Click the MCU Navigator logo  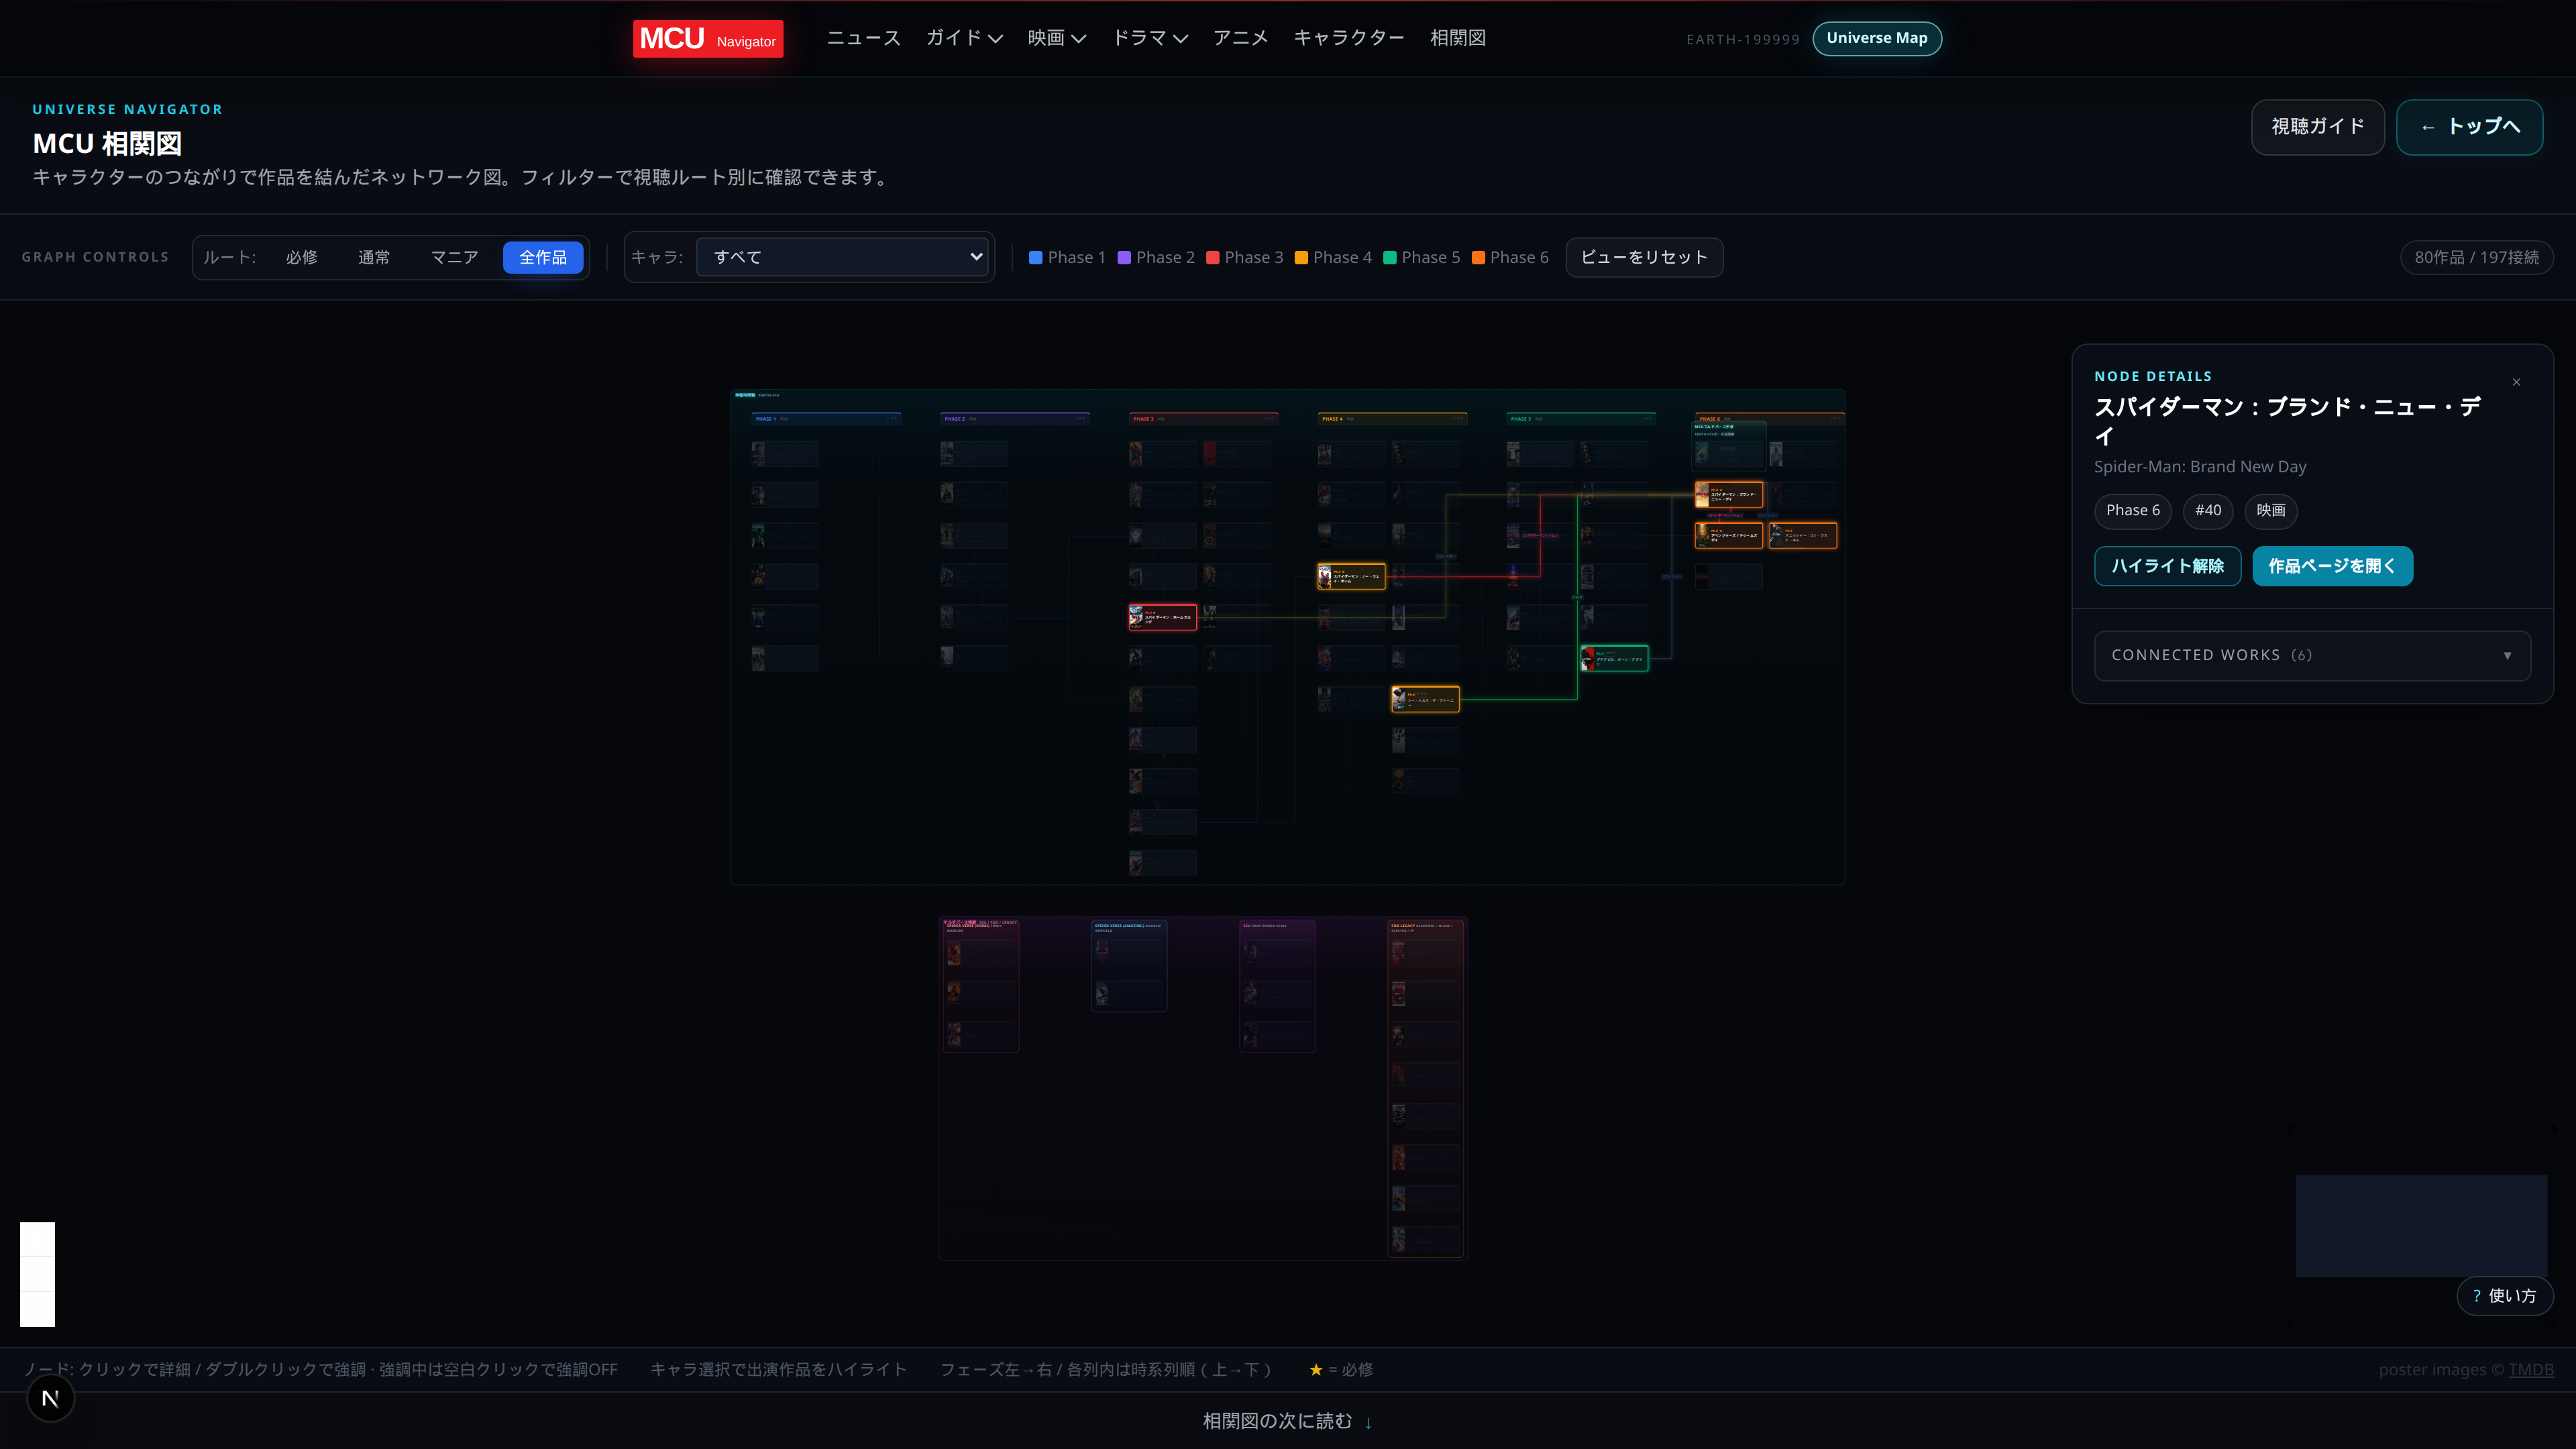coord(708,39)
